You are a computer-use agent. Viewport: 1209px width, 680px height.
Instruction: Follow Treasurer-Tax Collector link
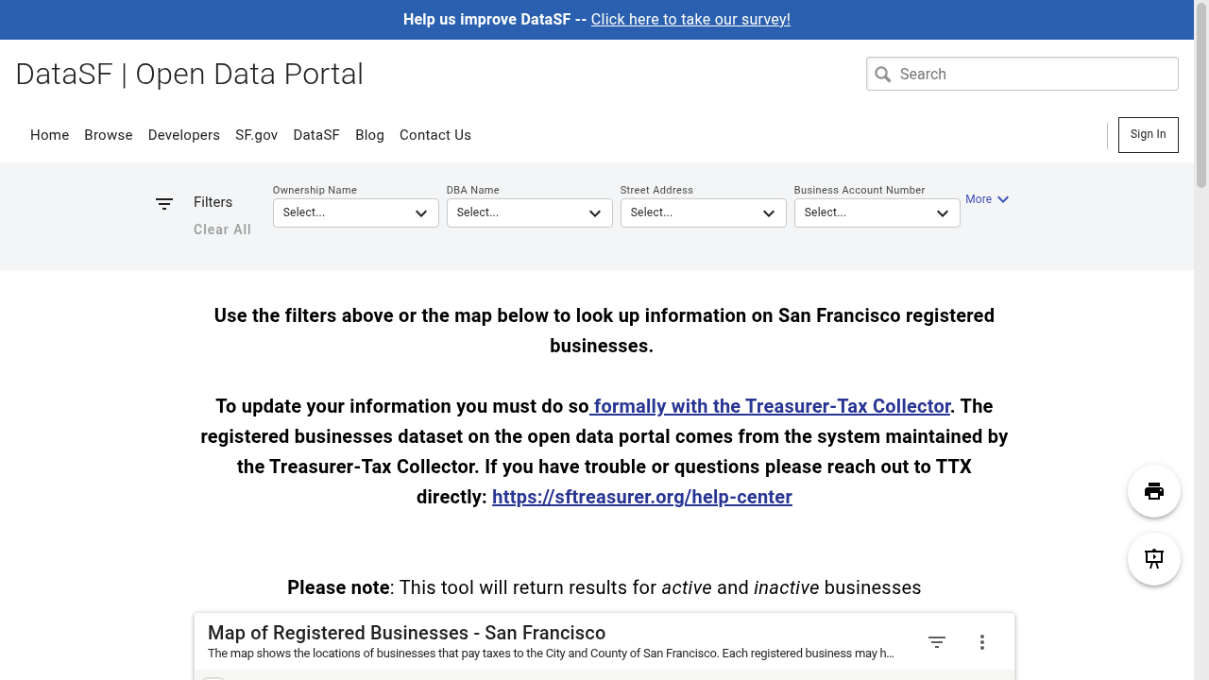(x=770, y=406)
